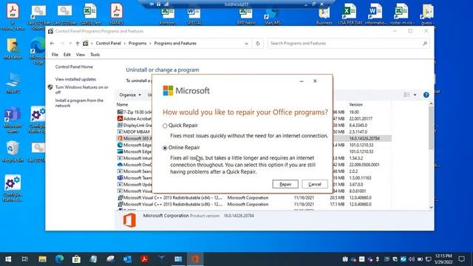Select Visual C++ 2013 Redistributable (x86) row
This screenshot has width=473, height=266.
254,205
